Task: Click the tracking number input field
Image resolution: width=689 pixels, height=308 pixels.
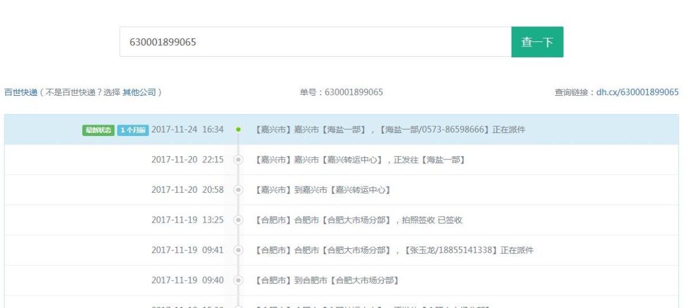Action: 315,42
